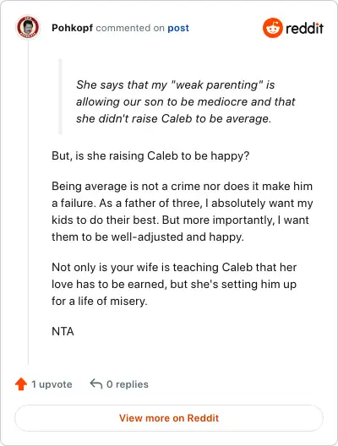The width and height of the screenshot is (338, 446).
Task: Click the orange upvote arrow icon
Action: point(21,384)
